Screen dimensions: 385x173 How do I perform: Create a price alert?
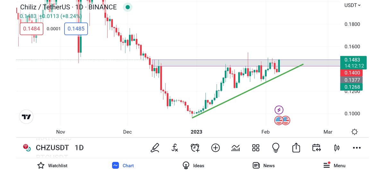click(195, 148)
